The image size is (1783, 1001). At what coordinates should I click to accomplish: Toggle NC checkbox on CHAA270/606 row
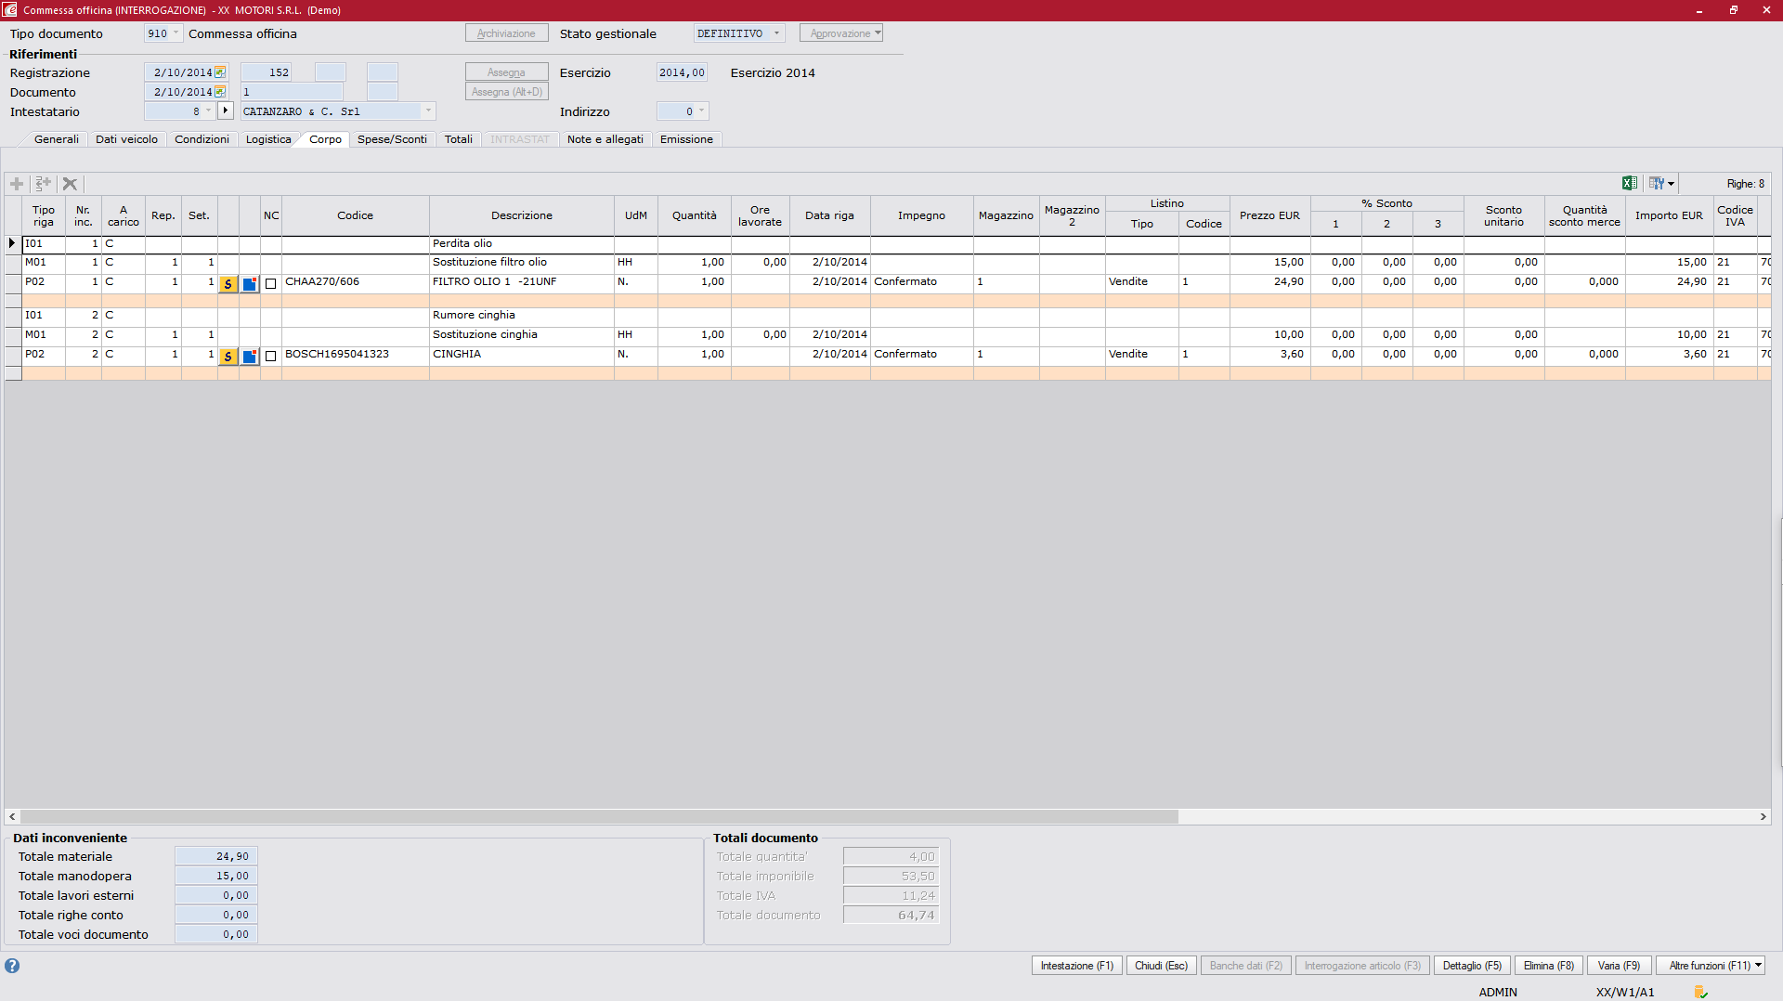tap(271, 283)
